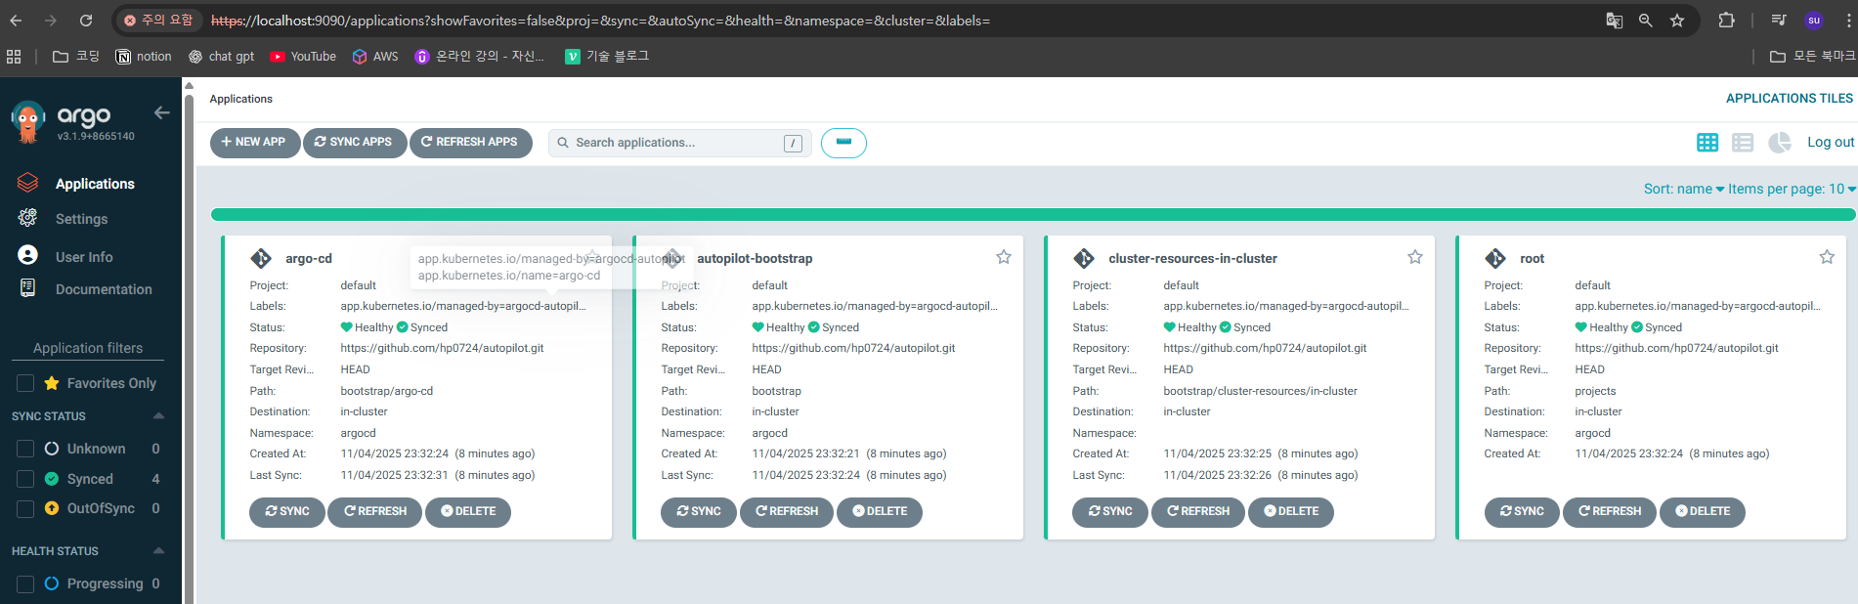Click the rounded ruler button beside the search field

[x=843, y=143]
